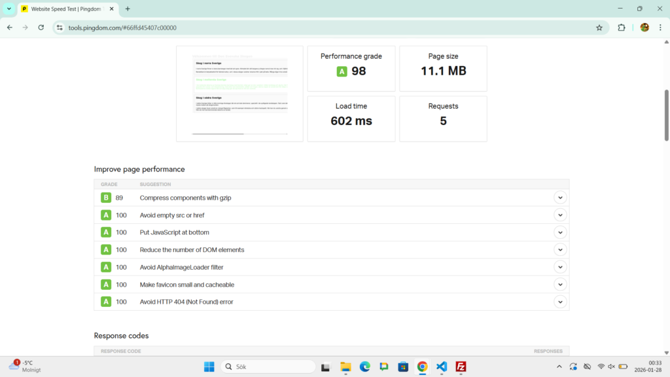Expand the Avoid HTTP 404 error row
The width and height of the screenshot is (670, 377).
[560, 302]
